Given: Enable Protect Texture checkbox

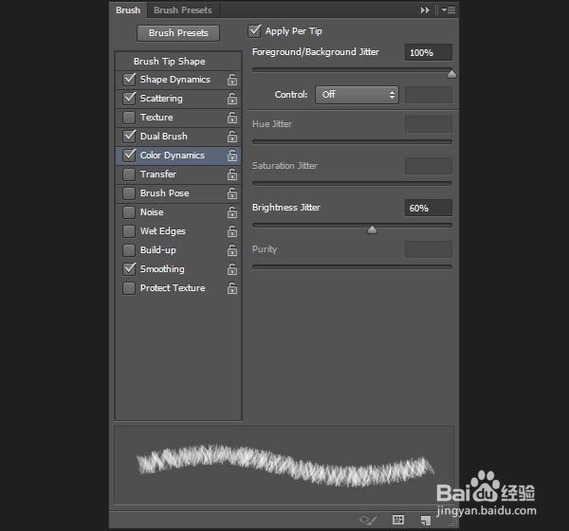Looking at the screenshot, I should [x=129, y=288].
